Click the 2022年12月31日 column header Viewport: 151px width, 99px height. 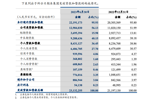point(118,12)
